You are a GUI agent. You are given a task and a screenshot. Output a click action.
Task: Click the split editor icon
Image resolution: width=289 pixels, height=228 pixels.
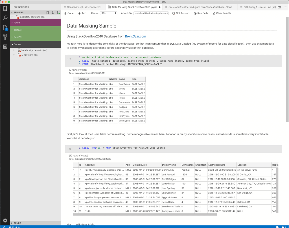pyautogui.click(x=279, y=7)
